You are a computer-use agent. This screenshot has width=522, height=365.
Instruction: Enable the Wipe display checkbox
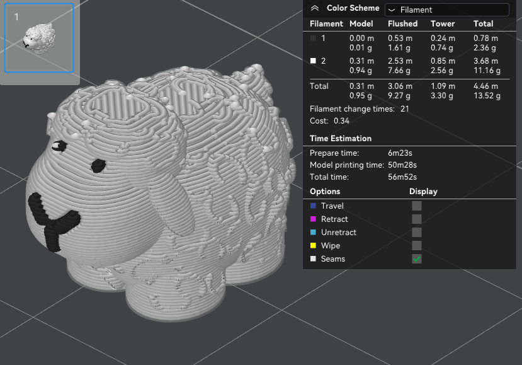click(417, 246)
